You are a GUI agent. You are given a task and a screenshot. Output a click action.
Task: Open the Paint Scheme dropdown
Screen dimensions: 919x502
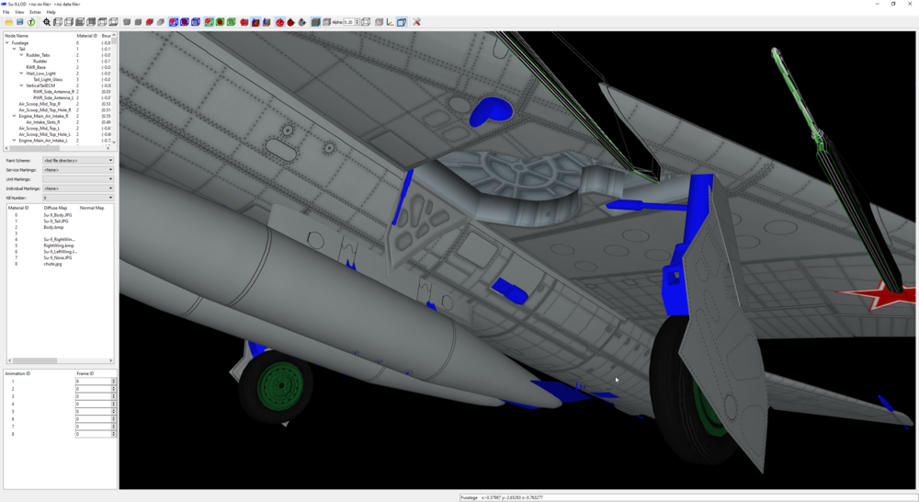78,160
